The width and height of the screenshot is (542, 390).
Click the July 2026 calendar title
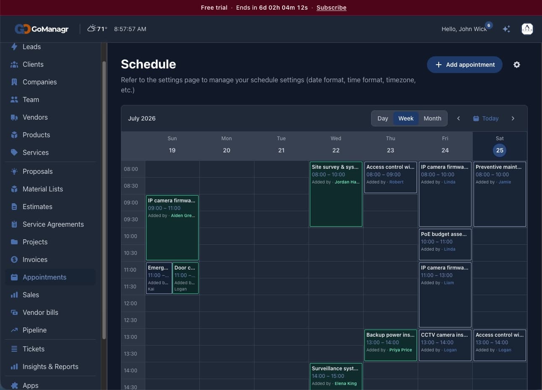click(x=142, y=118)
